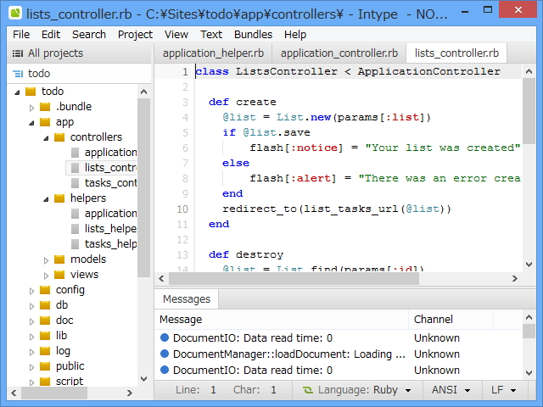Open the Text menu
543x407 pixels.
211,35
